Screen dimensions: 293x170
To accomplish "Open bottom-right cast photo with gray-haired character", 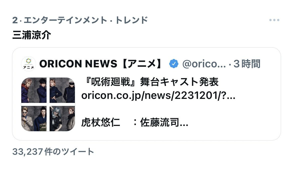I will [x=62, y=119].
